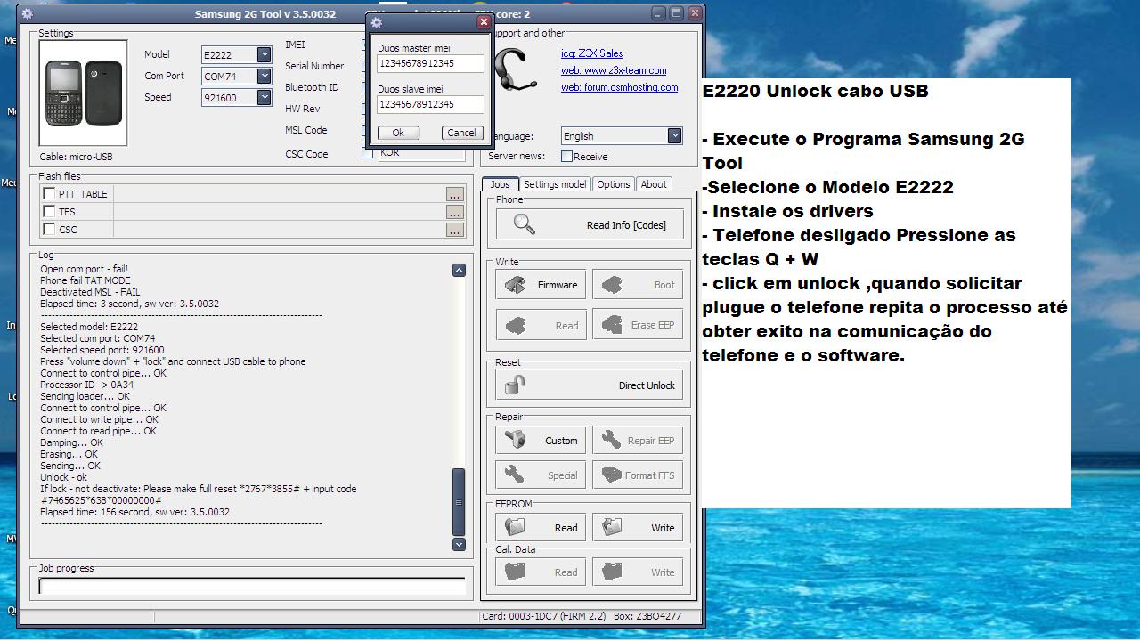Browse for the TFS file
This screenshot has width=1140, height=641.
455,212
